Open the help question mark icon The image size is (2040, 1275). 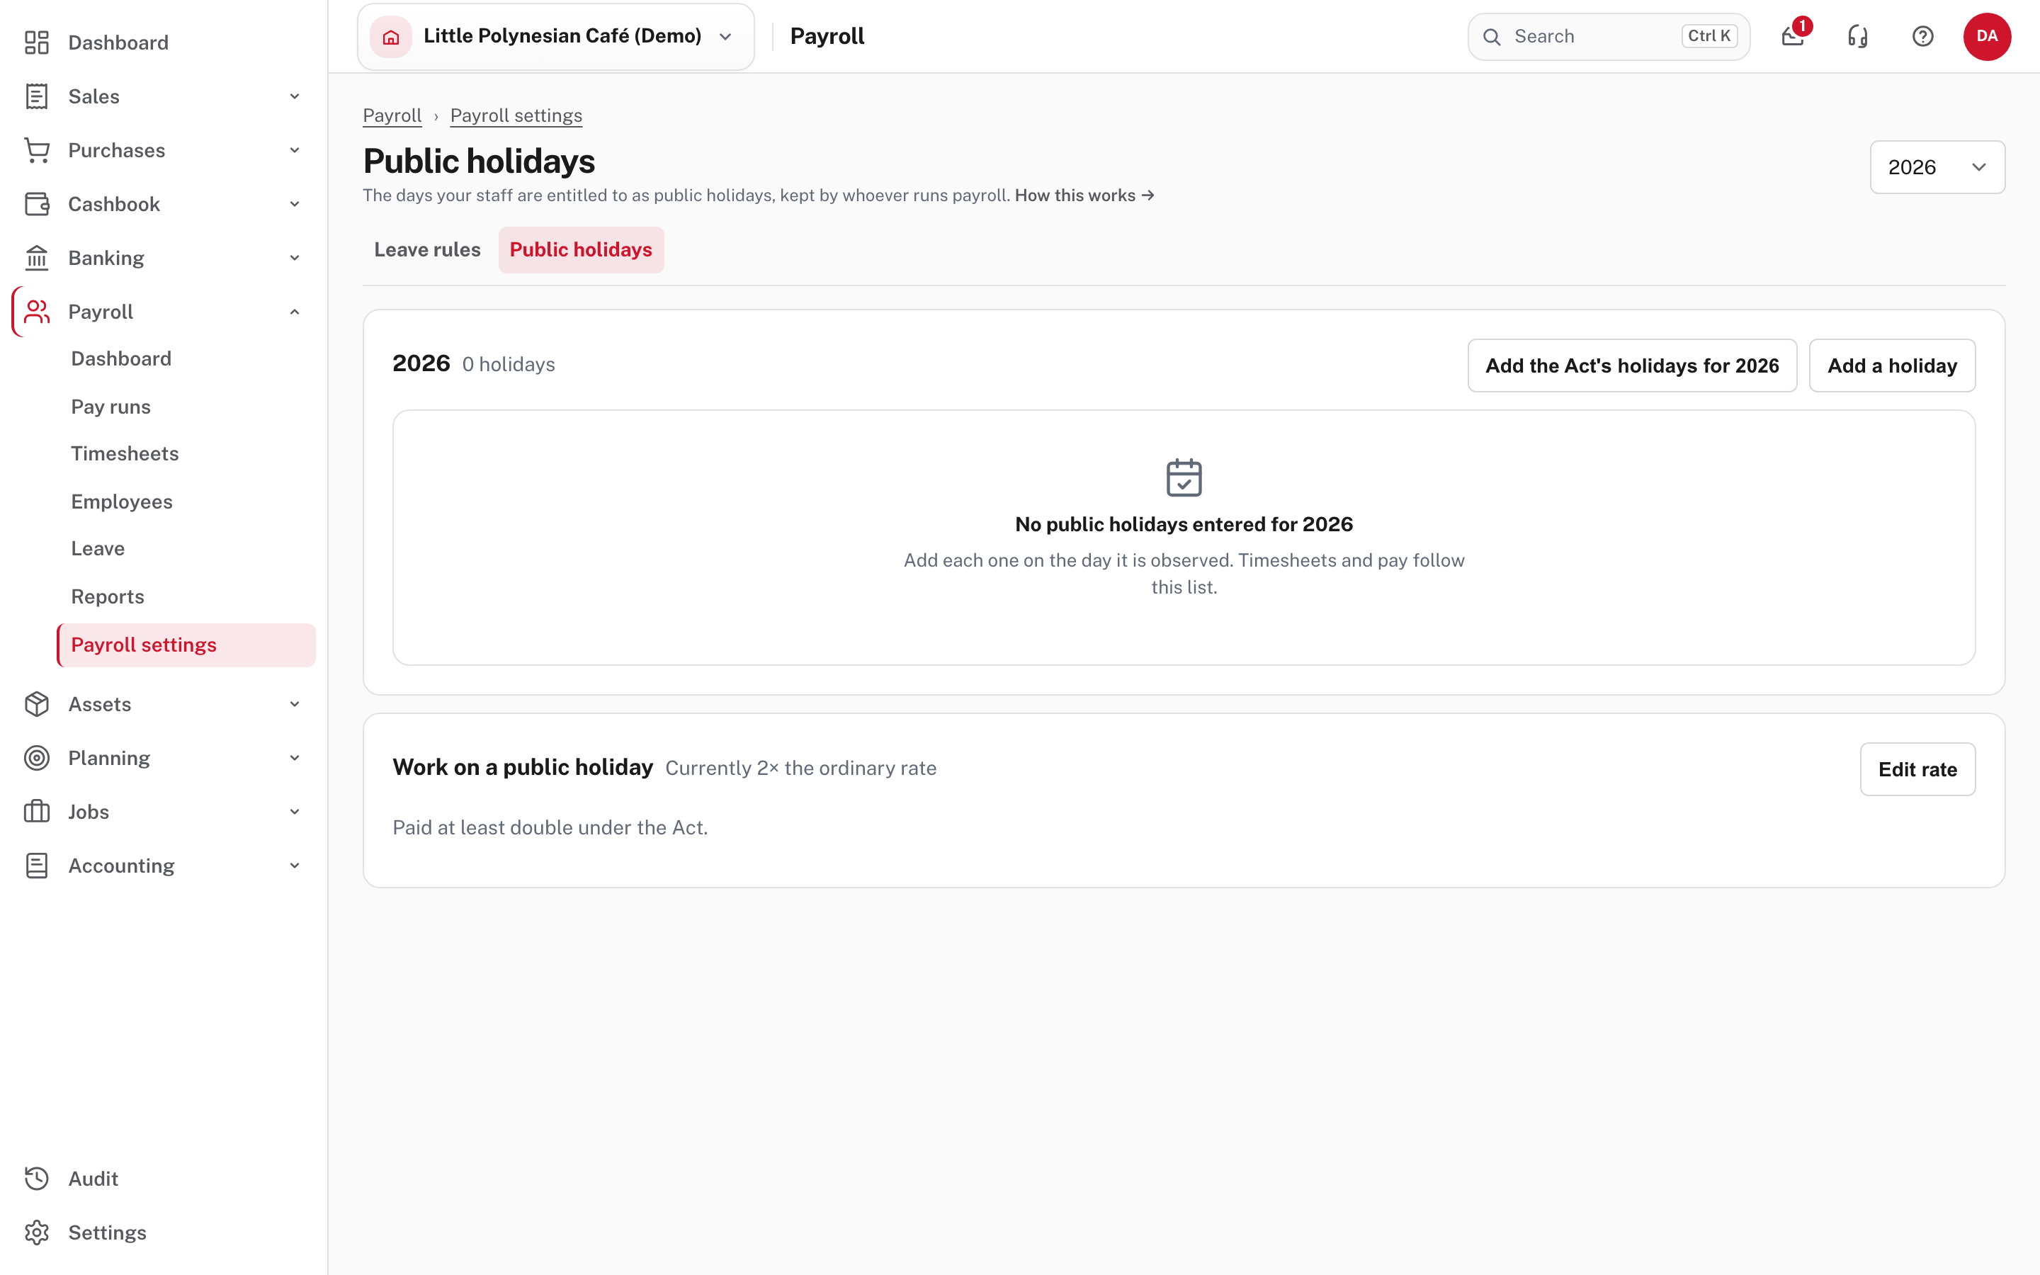[1923, 36]
